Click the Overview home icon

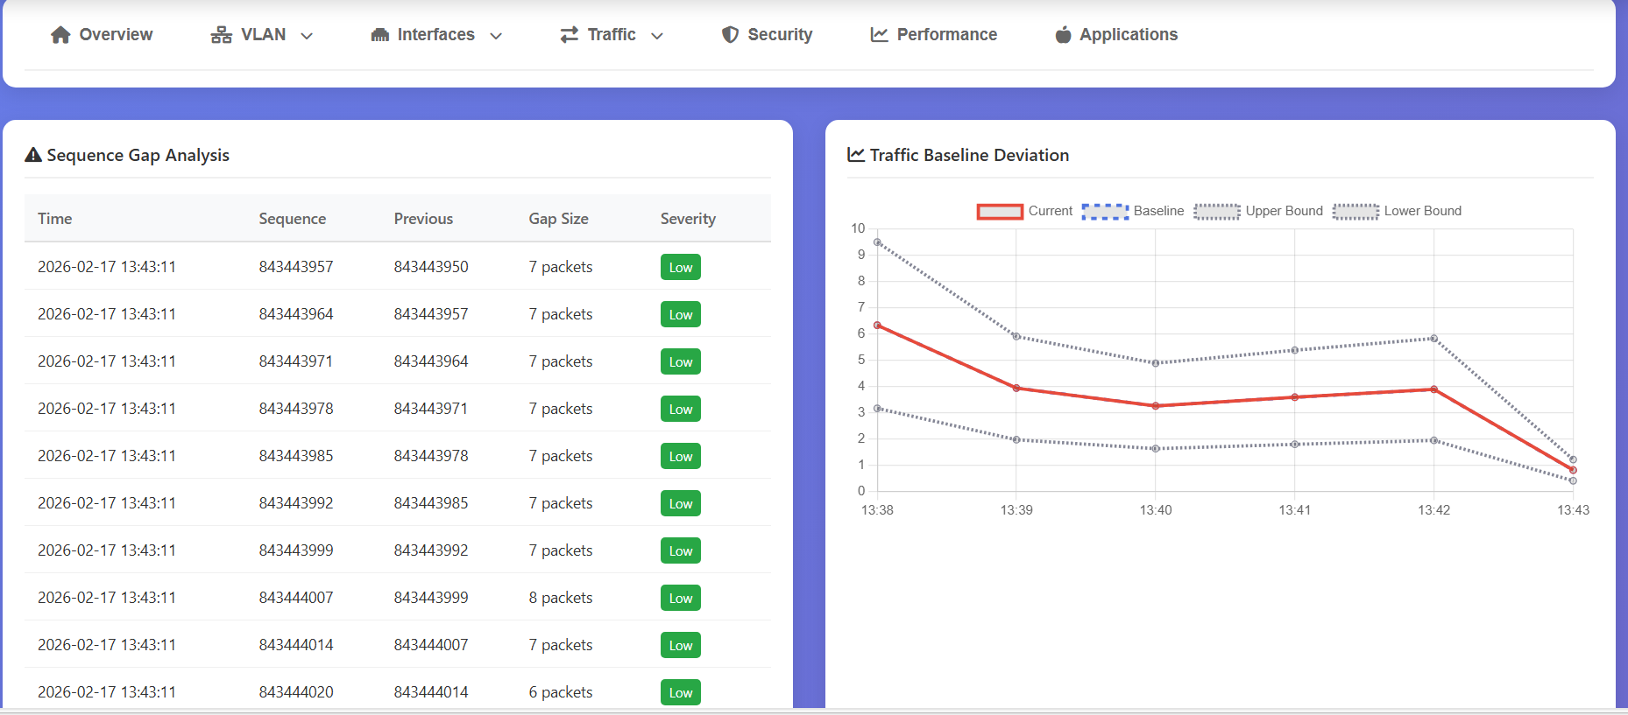point(60,35)
